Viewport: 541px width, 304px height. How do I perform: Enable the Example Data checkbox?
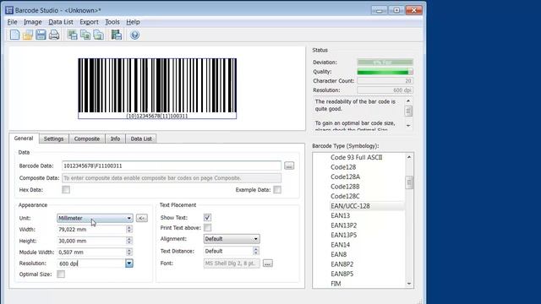(x=277, y=189)
